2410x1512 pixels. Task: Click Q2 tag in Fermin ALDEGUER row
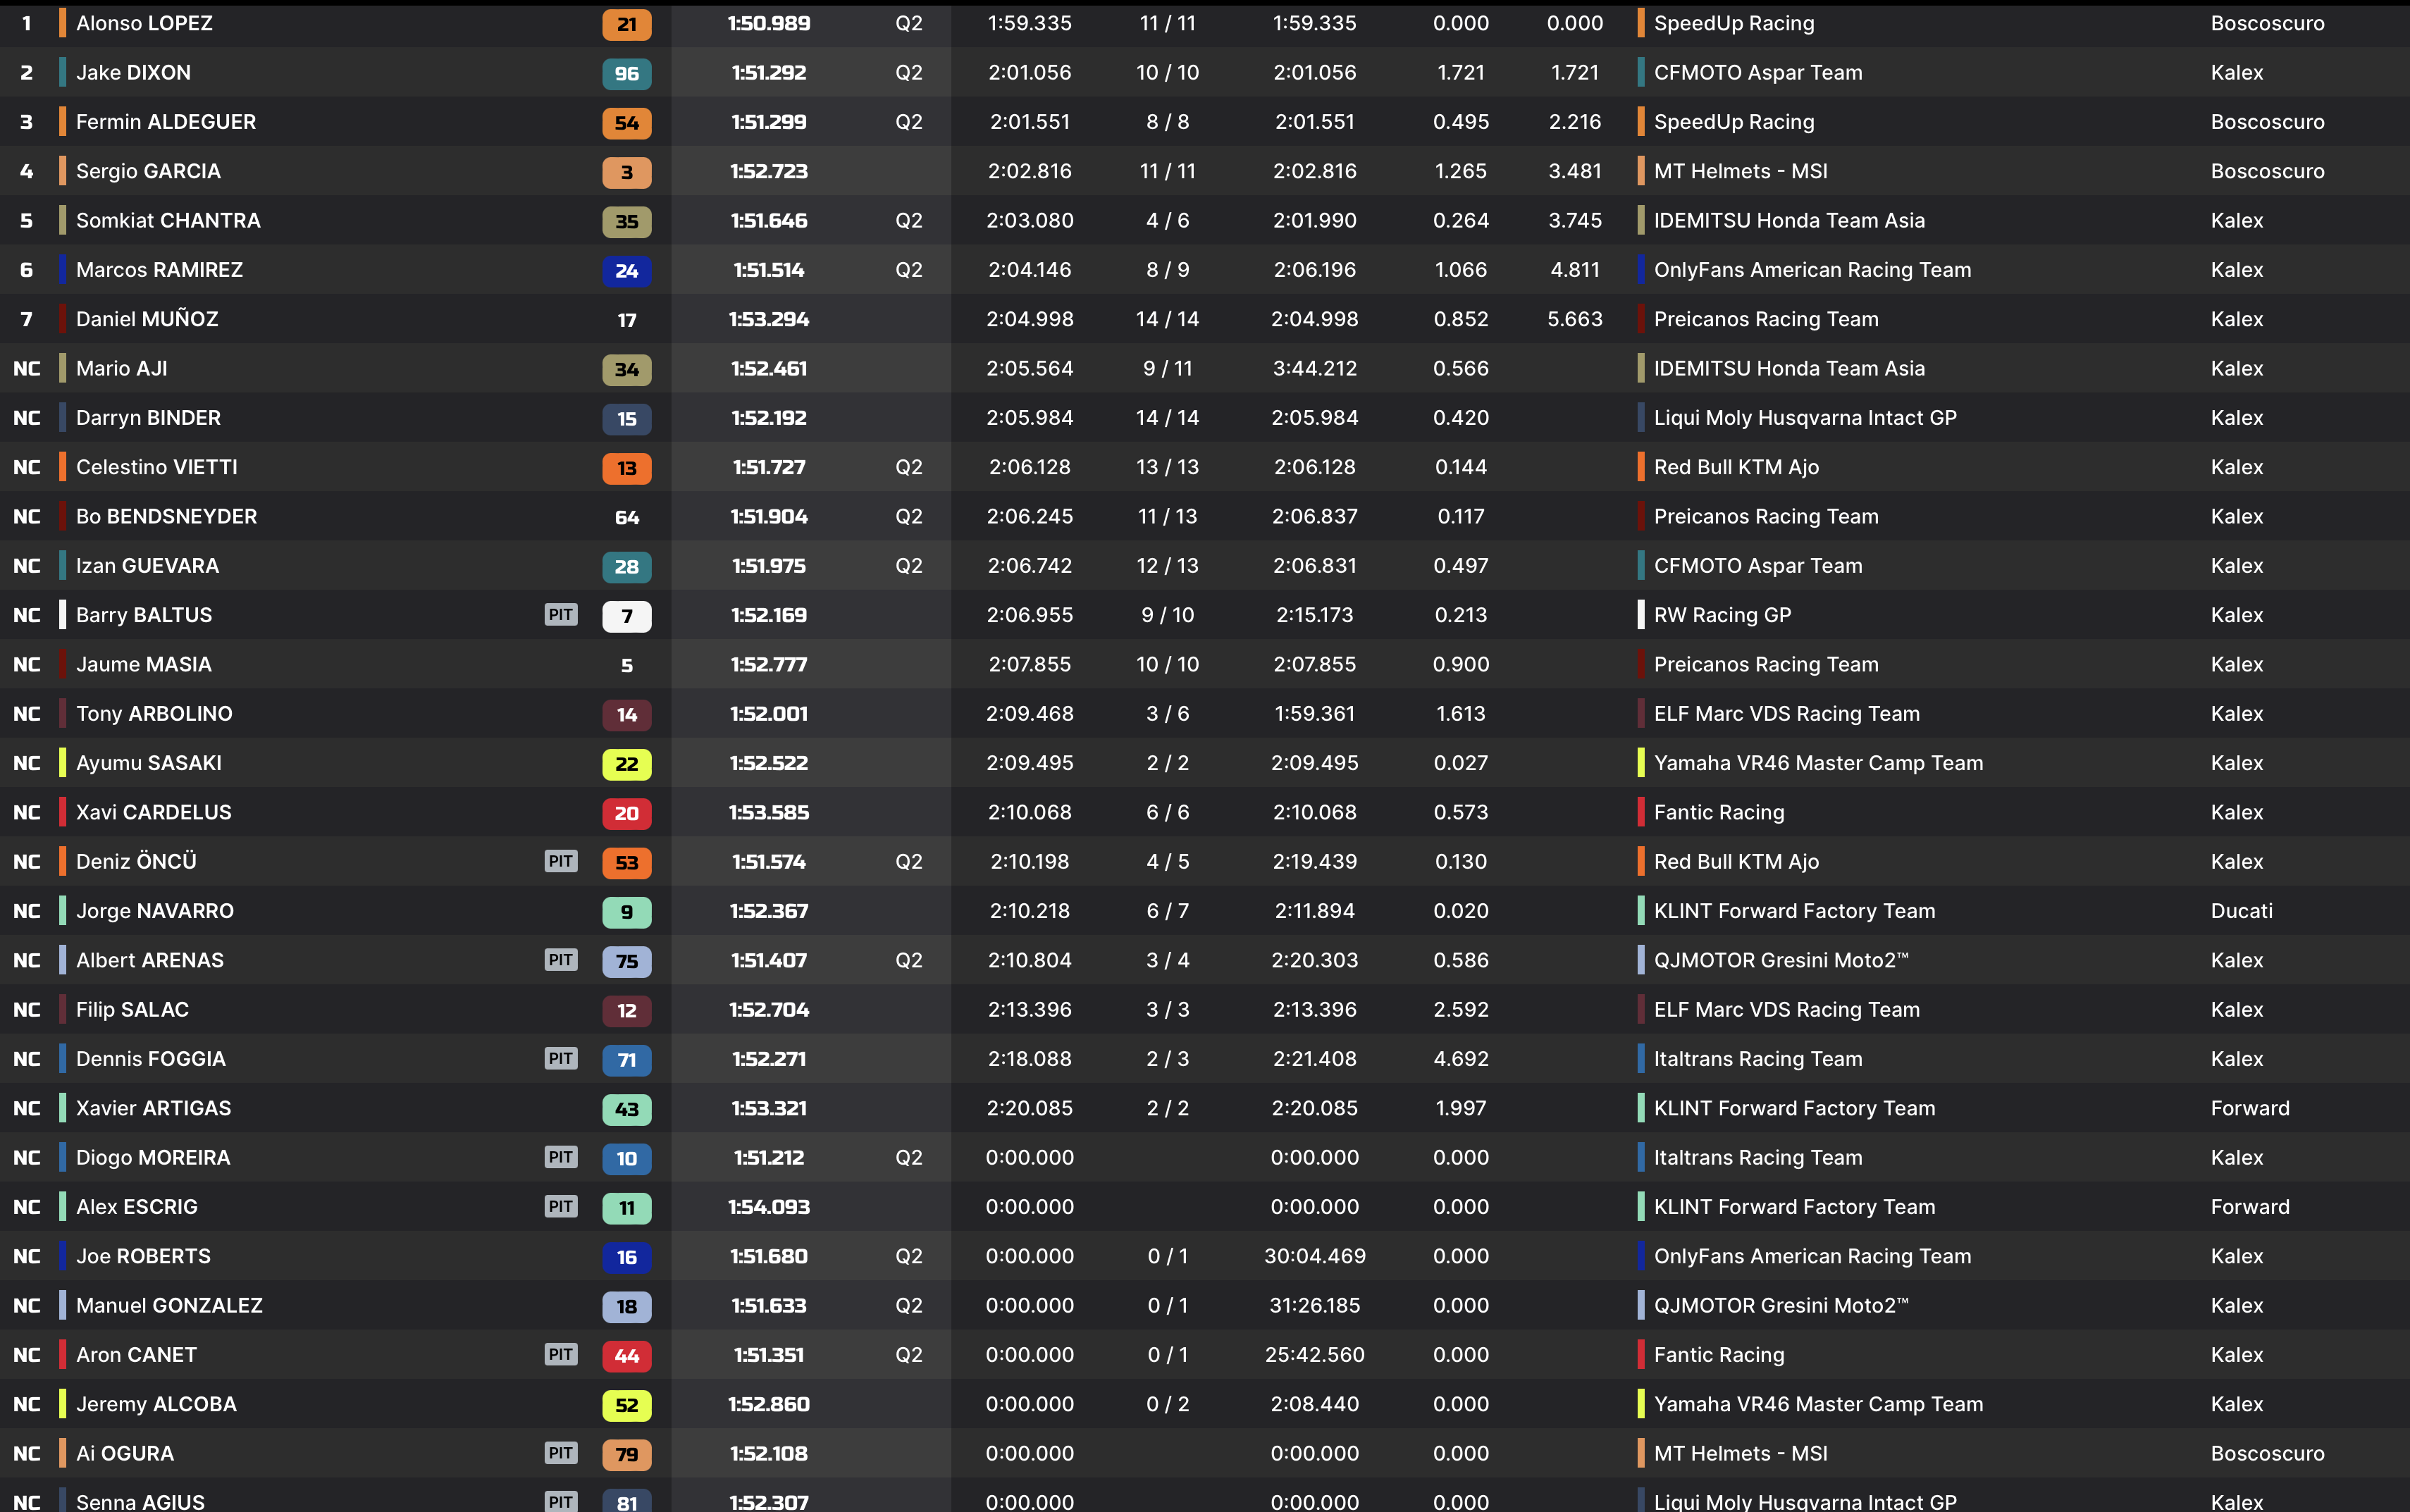coord(908,122)
